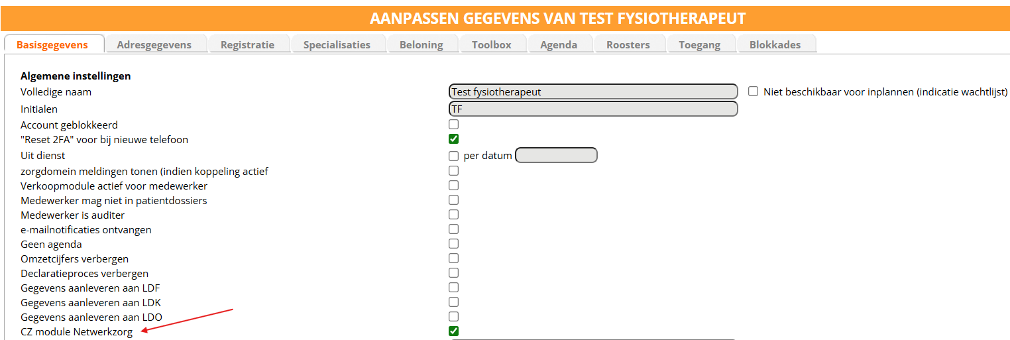Enable Medewerker is auditer checkbox
Viewport: 1010px width, 340px height.
pyautogui.click(x=454, y=215)
